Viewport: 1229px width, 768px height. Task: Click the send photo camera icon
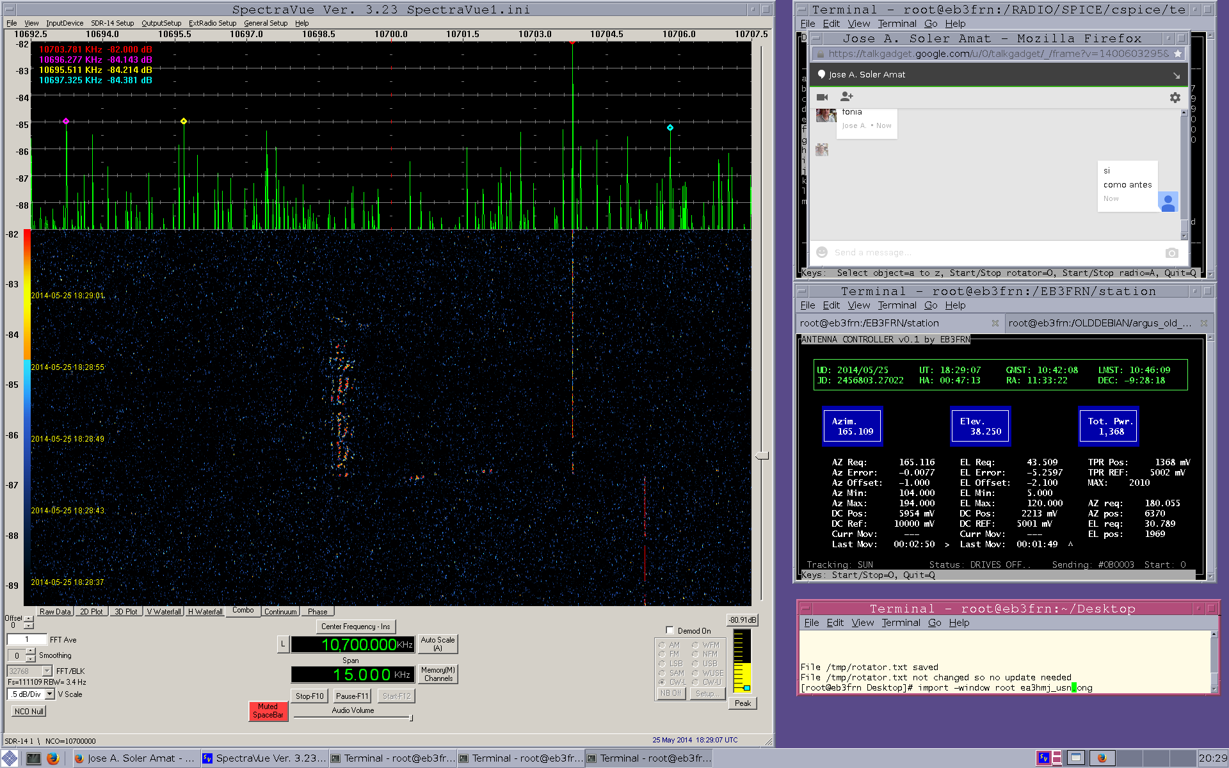[x=1171, y=253]
